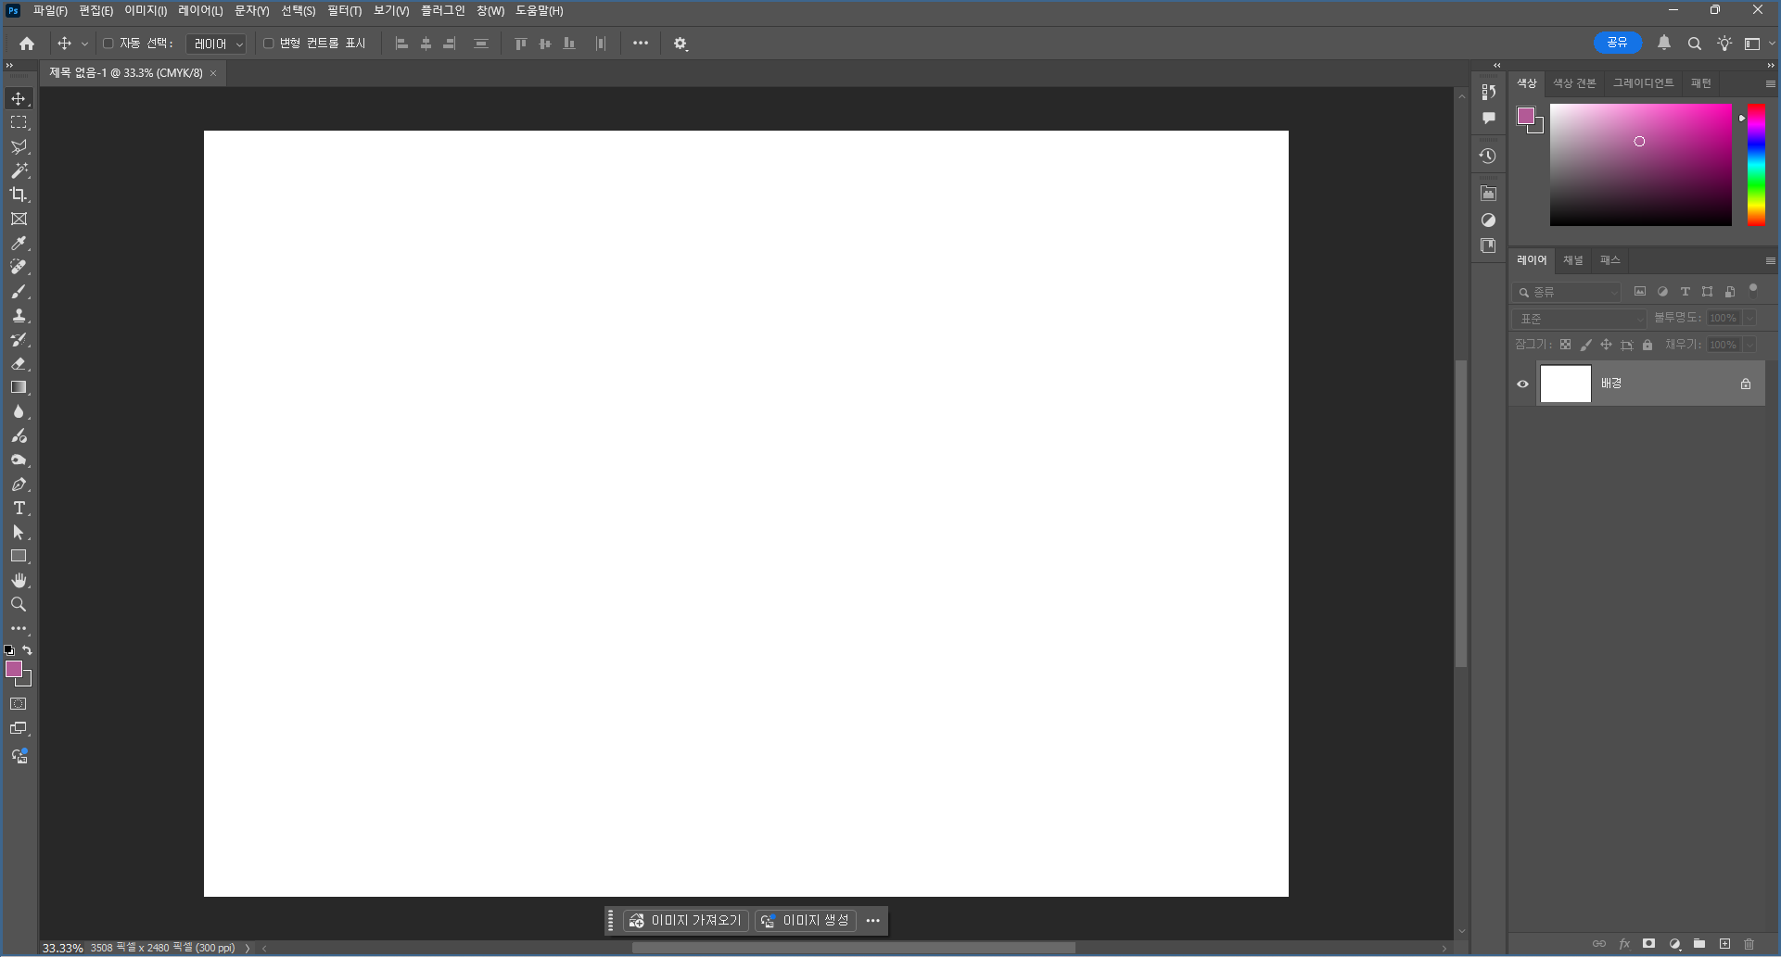
Task: Open options bar gear settings
Action: tap(681, 44)
